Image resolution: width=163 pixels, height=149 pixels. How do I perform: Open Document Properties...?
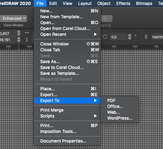pyautogui.click(x=67, y=141)
